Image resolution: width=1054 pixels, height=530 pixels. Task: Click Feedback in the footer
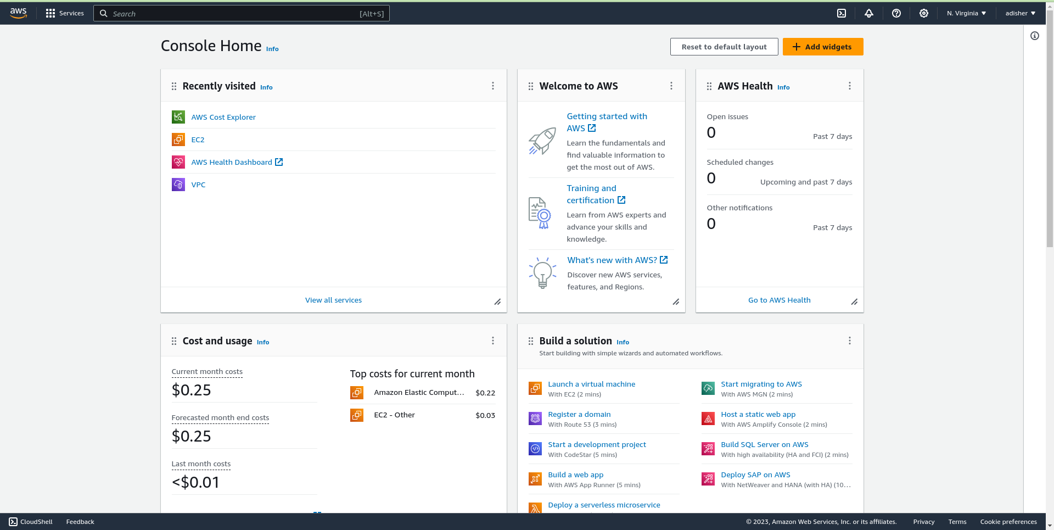[x=80, y=522]
